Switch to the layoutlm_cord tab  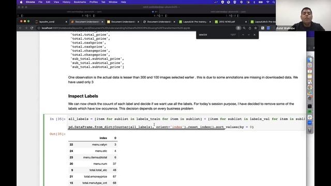47,22
